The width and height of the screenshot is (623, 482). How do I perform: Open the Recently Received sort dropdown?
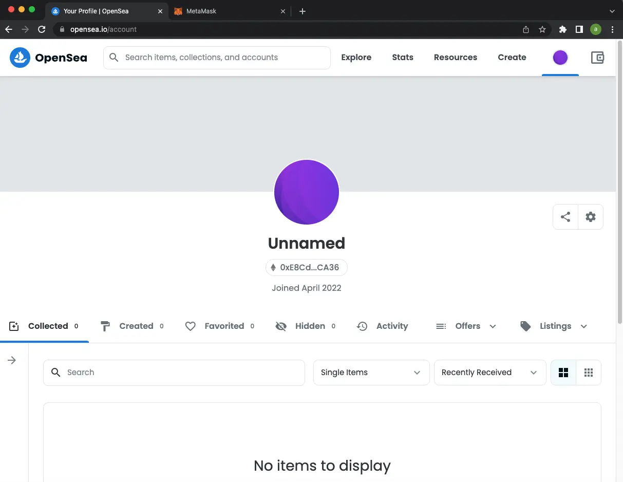(x=490, y=373)
